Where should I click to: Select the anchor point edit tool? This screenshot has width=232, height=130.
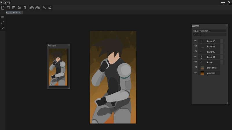pyautogui.click(x=3, y=17)
